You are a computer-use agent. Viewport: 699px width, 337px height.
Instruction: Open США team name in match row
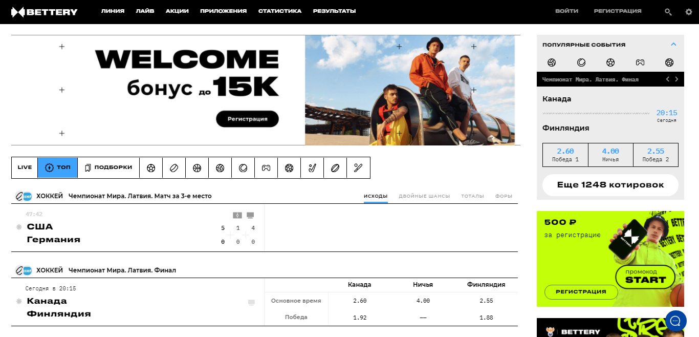point(40,227)
